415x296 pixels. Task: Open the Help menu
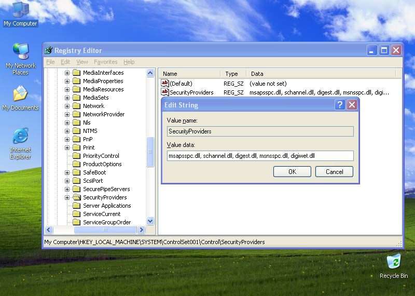pos(129,62)
